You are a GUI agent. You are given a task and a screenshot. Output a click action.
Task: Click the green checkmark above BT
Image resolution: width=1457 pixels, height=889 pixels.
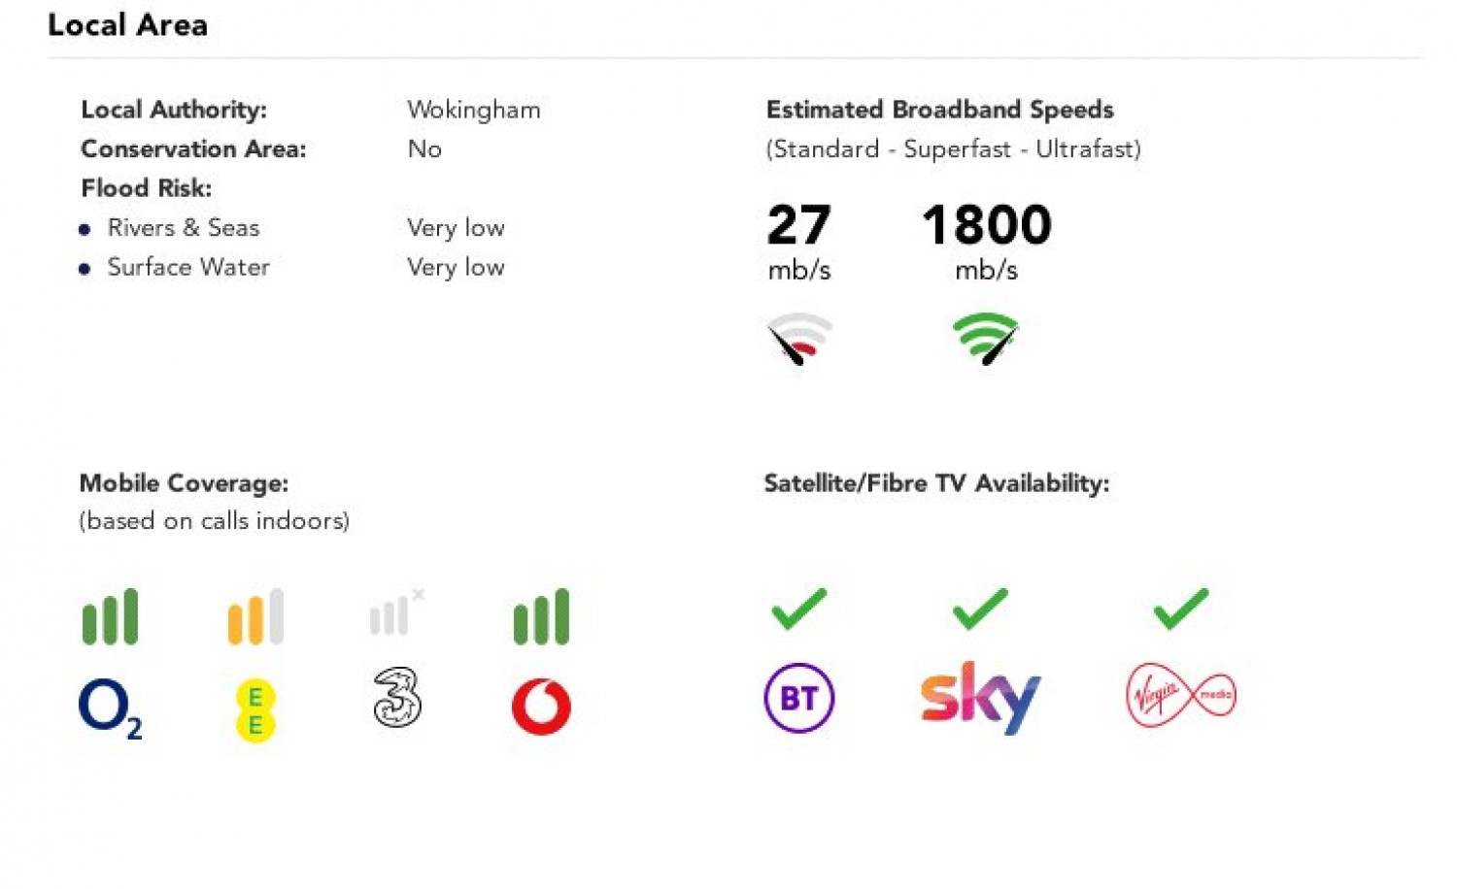798,609
